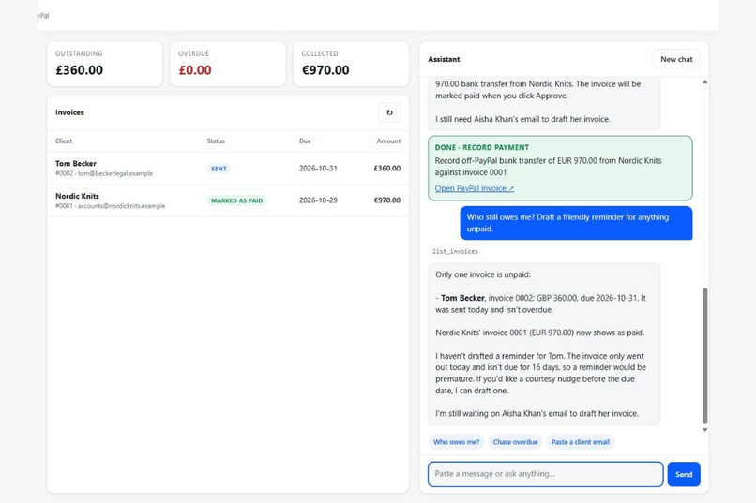Open the Tom Becker invoice row

click(x=228, y=169)
